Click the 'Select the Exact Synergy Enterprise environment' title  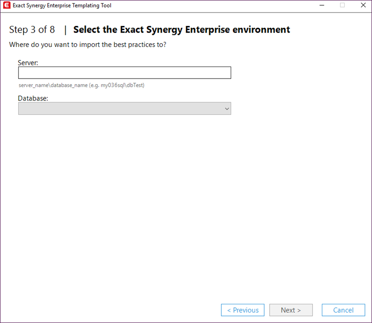tap(182, 30)
